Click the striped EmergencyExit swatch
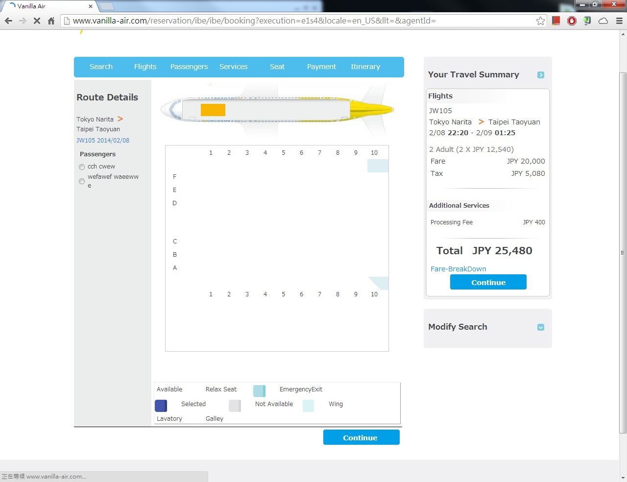627x482 pixels. [x=259, y=391]
